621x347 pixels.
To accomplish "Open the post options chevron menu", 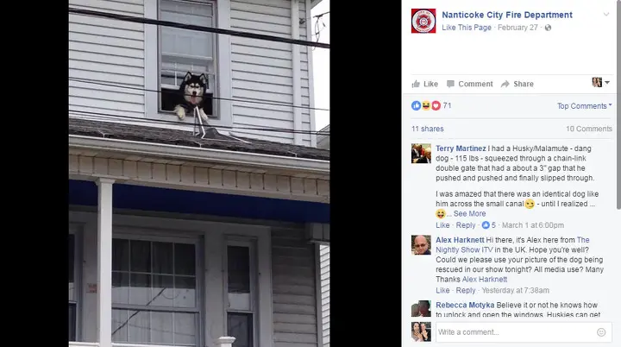I will click(606, 15).
